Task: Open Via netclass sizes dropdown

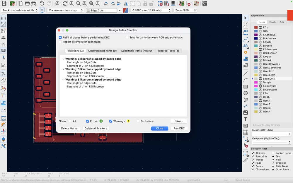Action: point(66,10)
